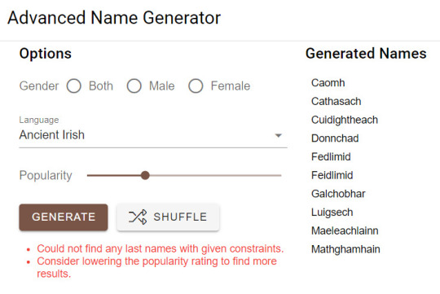Click the shuffle arrows icon
Viewport: 440px width, 294px height.
(x=138, y=217)
